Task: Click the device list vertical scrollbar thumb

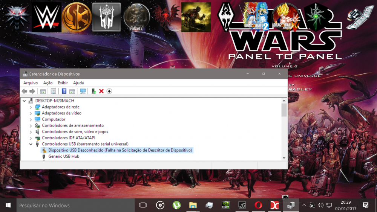Action: tap(284, 110)
